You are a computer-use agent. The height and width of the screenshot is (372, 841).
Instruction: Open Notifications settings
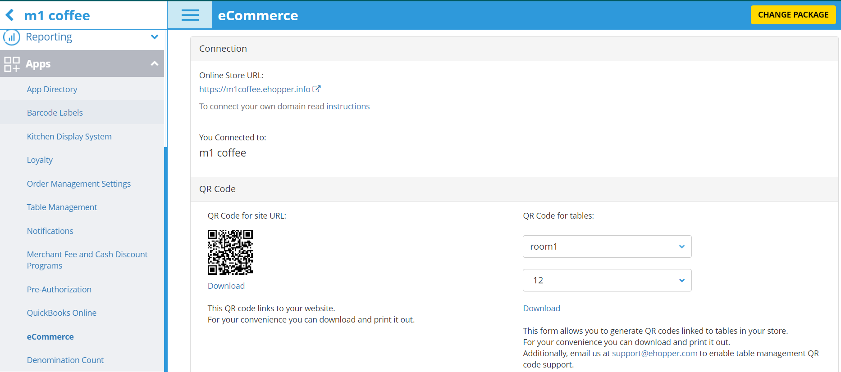tap(50, 231)
